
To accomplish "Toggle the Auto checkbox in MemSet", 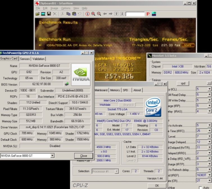I will (200, 188).
